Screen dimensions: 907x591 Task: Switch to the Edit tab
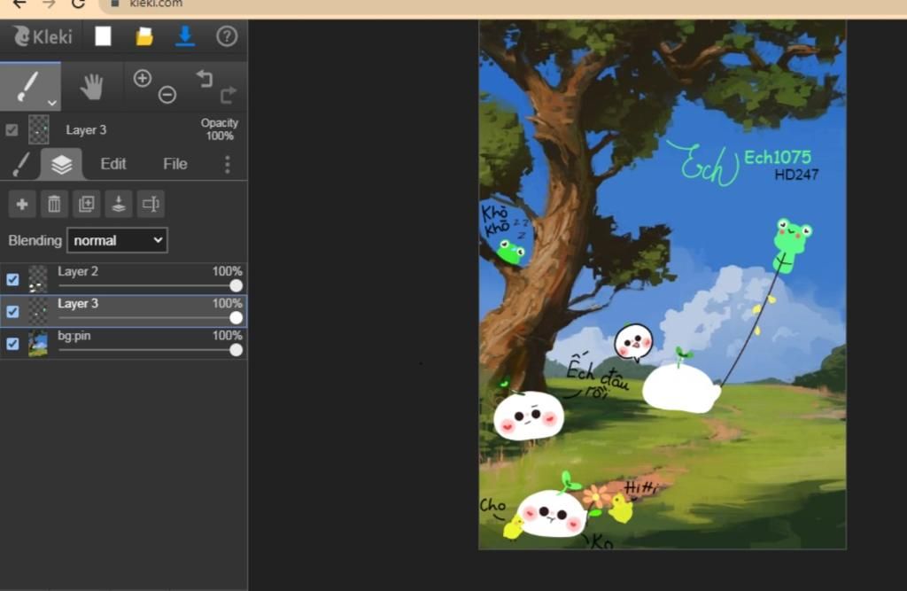[113, 164]
